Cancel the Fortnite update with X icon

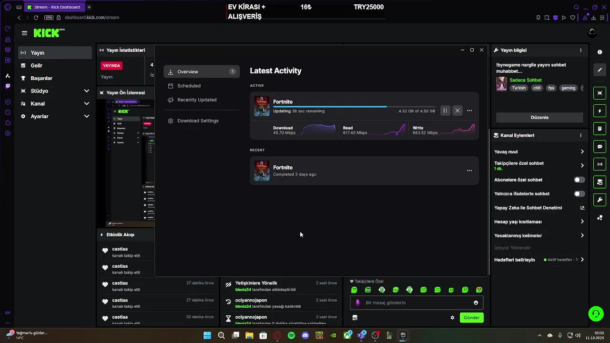coord(457,111)
